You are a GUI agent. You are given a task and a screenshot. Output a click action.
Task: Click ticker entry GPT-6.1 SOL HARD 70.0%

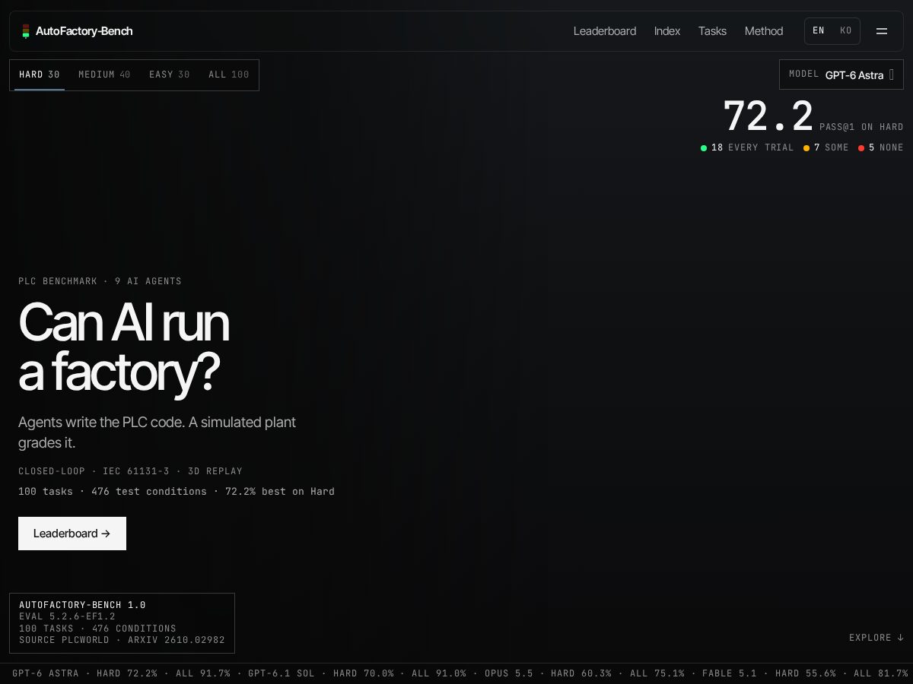click(321, 673)
